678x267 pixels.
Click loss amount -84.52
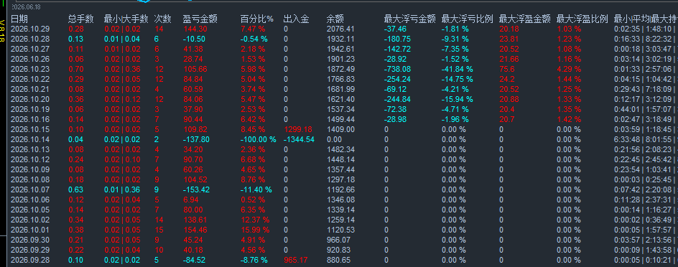pyautogui.click(x=194, y=260)
